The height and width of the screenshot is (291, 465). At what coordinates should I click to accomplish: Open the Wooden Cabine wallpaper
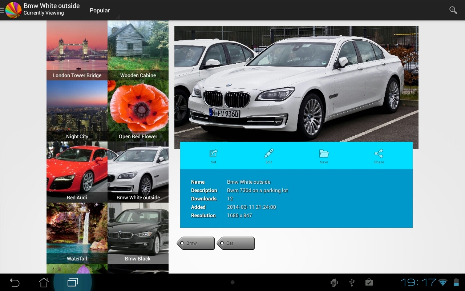tap(138, 50)
